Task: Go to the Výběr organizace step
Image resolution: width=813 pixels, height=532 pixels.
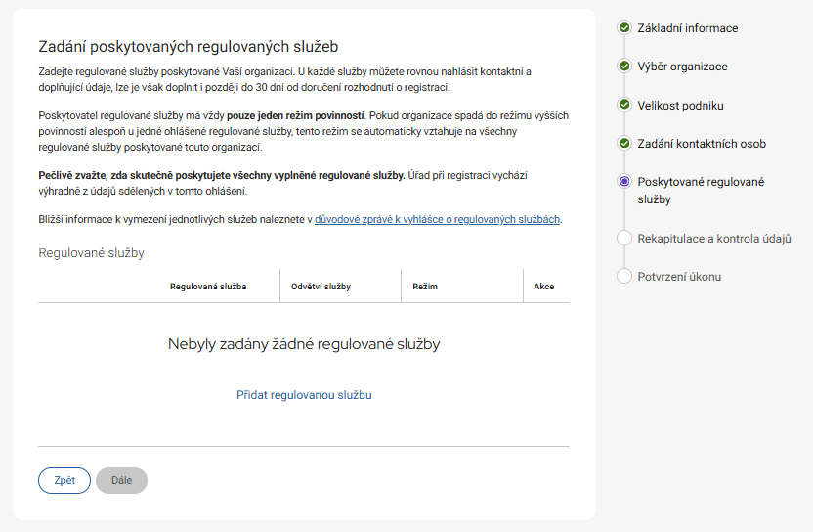Action: coord(682,66)
